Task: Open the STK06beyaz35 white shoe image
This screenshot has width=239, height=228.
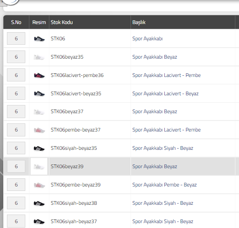Action: (x=39, y=57)
